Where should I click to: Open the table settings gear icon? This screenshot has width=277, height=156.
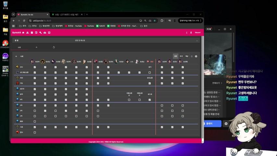tap(196, 56)
